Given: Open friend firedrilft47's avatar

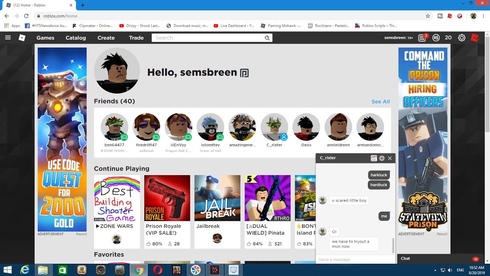Looking at the screenshot, I should point(146,127).
